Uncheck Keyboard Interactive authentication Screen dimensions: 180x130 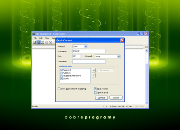(x=61, y=76)
